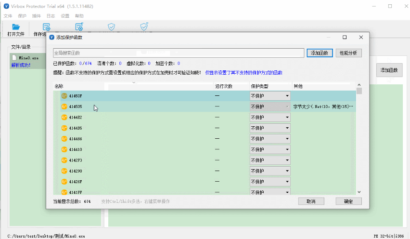Screen dimensions: 410x239
Task: Click function icon for row 4142F3
Action: point(64,160)
